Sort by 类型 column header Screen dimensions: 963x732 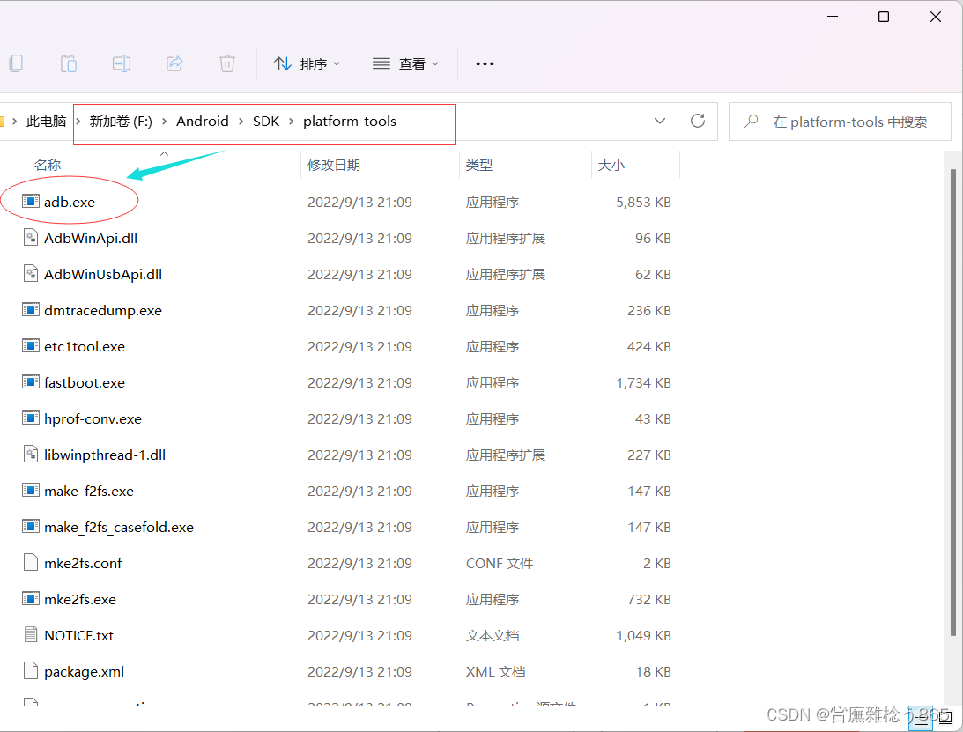click(479, 166)
